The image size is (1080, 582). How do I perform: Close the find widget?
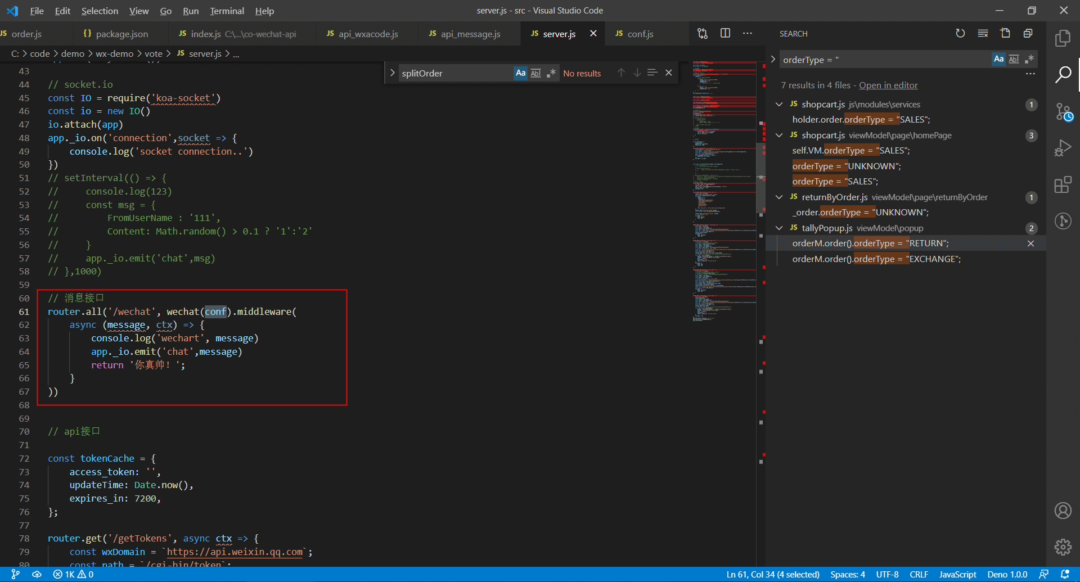(669, 73)
